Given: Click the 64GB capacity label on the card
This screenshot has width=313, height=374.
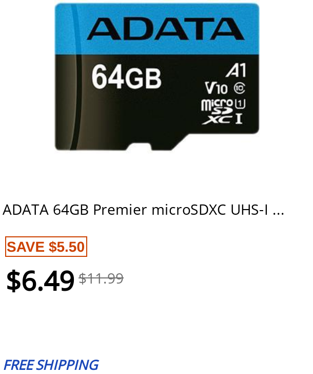Looking at the screenshot, I should [127, 77].
